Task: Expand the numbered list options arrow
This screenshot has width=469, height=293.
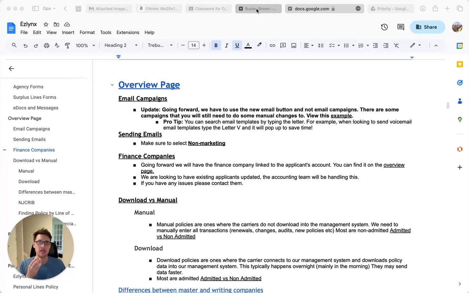Action: click(368, 45)
